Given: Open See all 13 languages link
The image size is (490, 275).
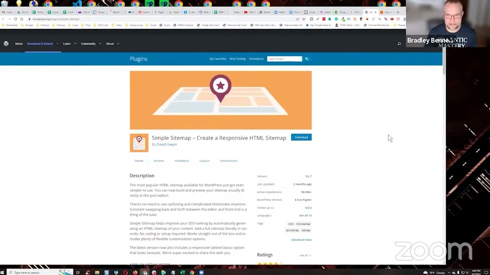Looking at the screenshot, I should coord(305,215).
